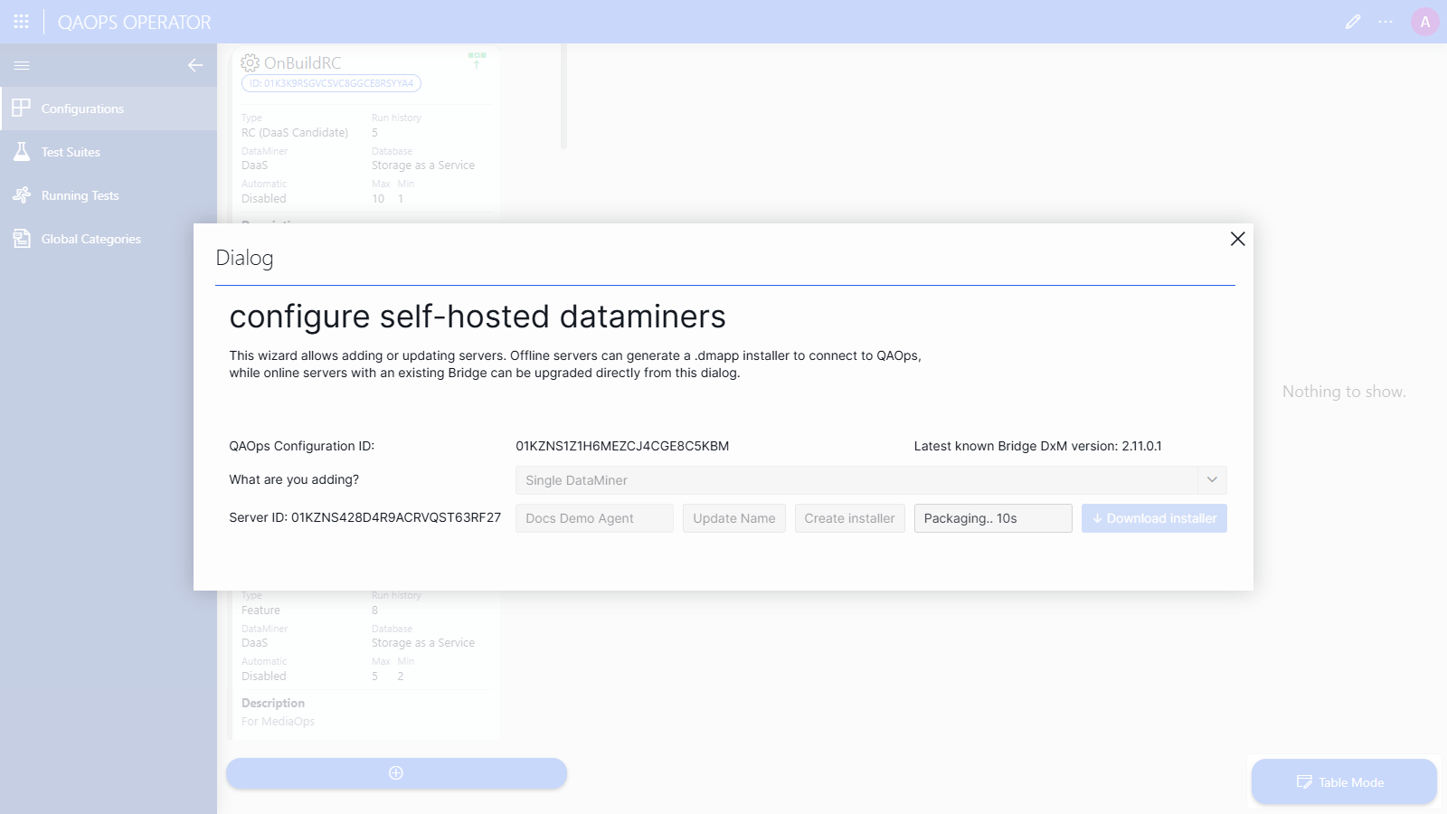Open Global Categories in the sidebar
Viewport: 1447px width, 814px height.
[109, 239]
